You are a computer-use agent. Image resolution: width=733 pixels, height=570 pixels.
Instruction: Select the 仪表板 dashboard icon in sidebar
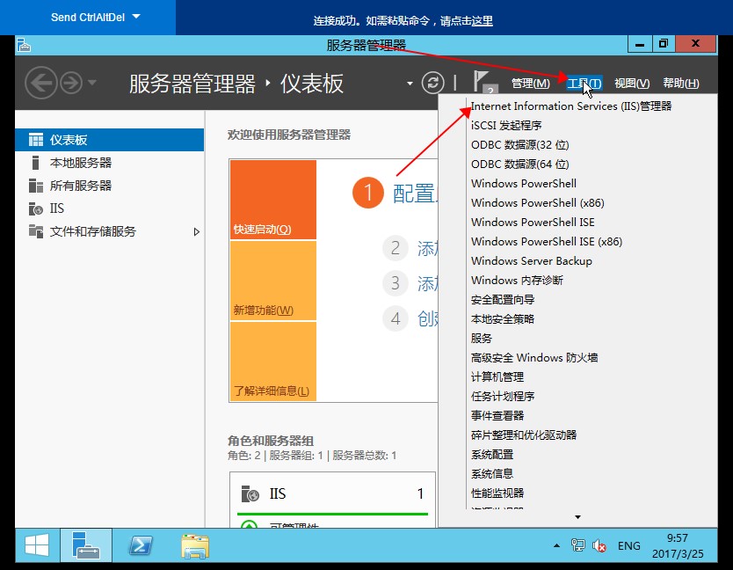[35, 140]
